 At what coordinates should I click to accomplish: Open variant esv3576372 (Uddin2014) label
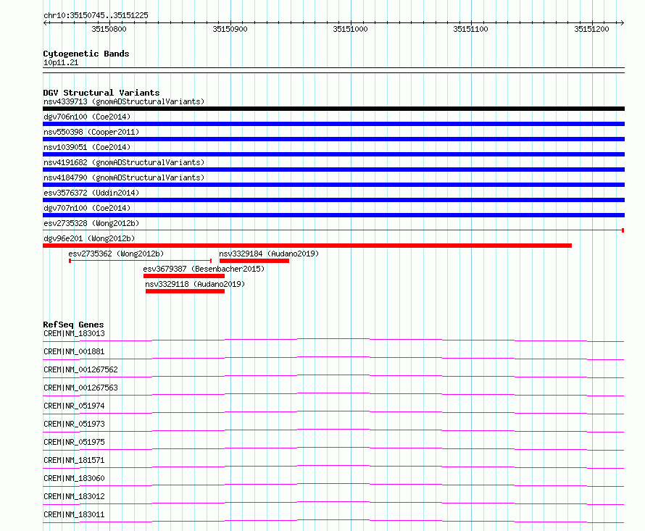(91, 193)
